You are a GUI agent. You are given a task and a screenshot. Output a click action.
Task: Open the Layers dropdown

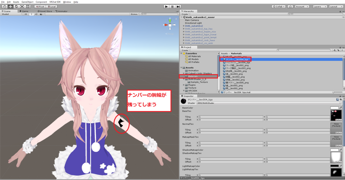click(320, 7)
